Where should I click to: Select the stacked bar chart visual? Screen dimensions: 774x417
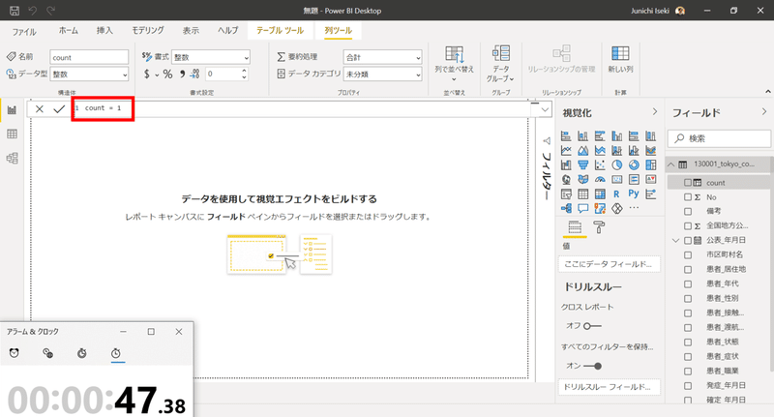click(566, 135)
